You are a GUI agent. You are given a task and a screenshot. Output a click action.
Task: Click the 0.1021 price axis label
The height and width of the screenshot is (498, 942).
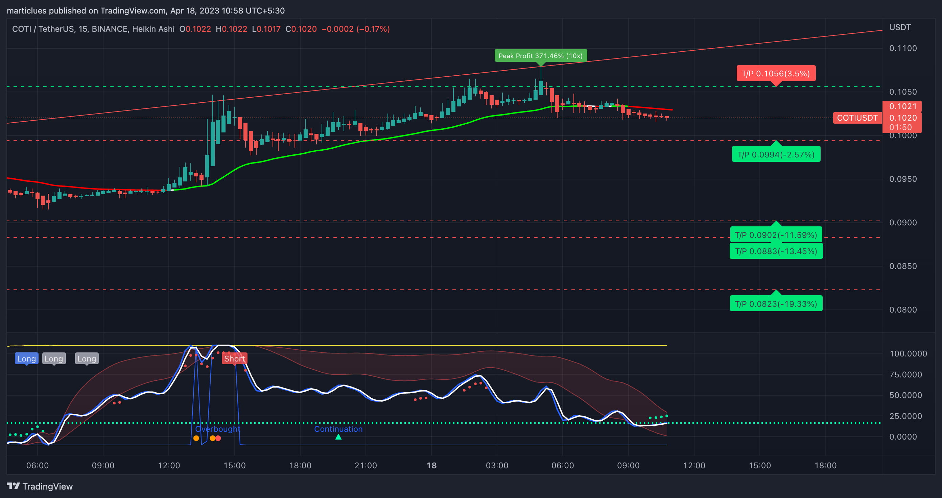[x=903, y=106]
